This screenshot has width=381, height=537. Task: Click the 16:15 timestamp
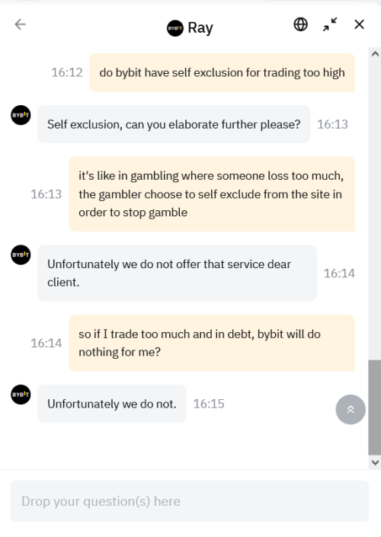209,404
